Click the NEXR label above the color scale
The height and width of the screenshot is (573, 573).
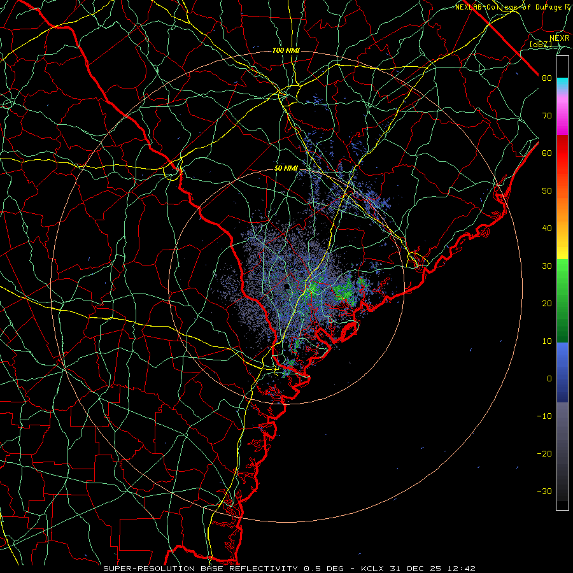[559, 38]
